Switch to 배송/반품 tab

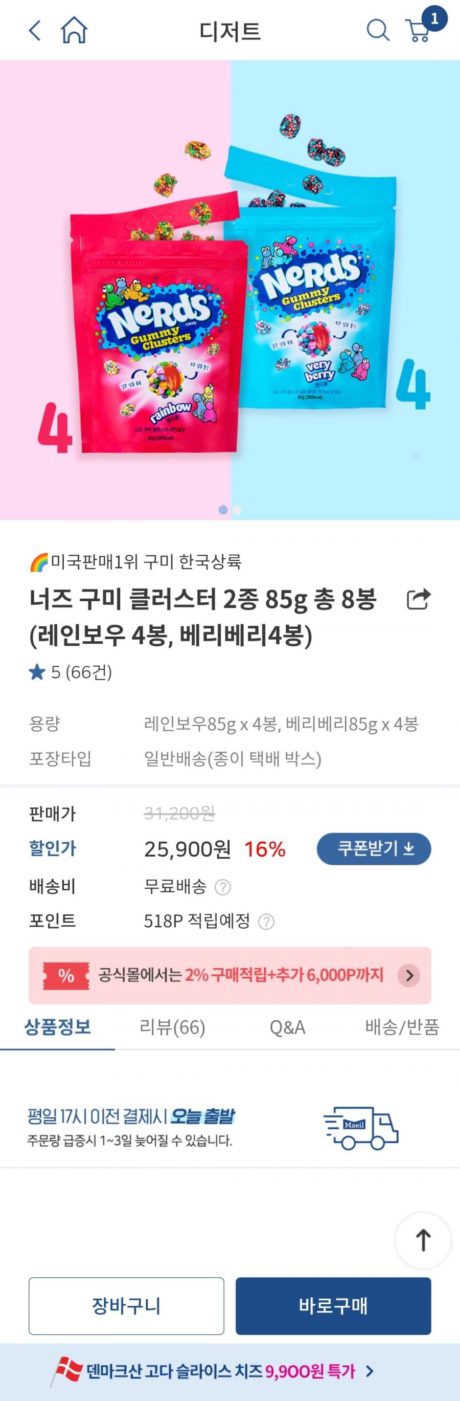click(x=402, y=1027)
